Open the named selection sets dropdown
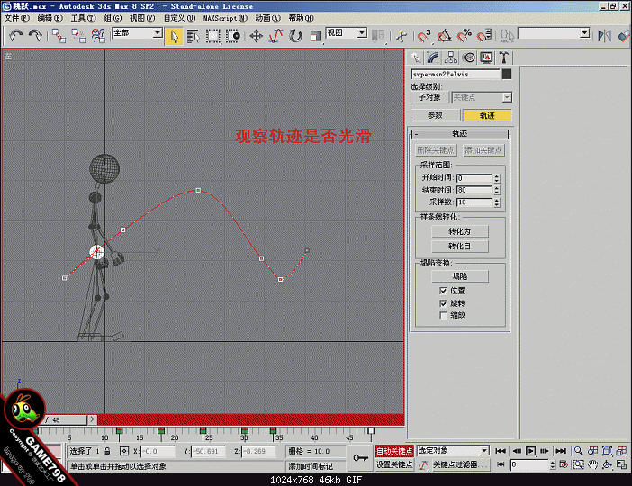The height and width of the screenshot is (486, 632). 555,33
